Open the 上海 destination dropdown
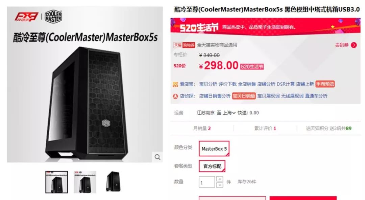 (x=229, y=113)
